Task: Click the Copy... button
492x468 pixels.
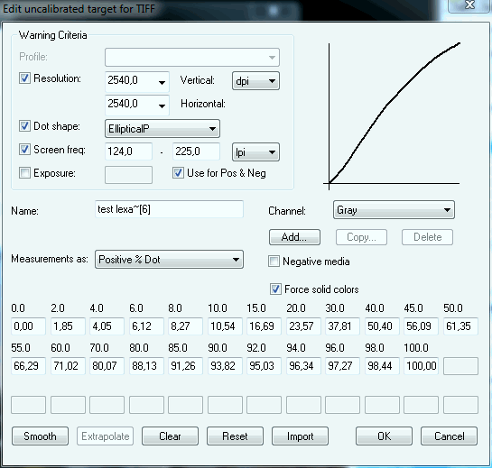Action: click(361, 237)
